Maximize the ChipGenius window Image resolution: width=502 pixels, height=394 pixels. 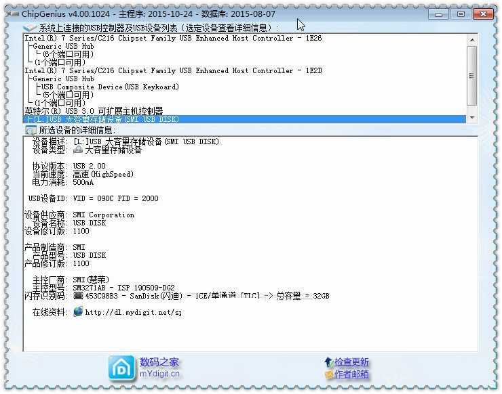click(x=461, y=14)
